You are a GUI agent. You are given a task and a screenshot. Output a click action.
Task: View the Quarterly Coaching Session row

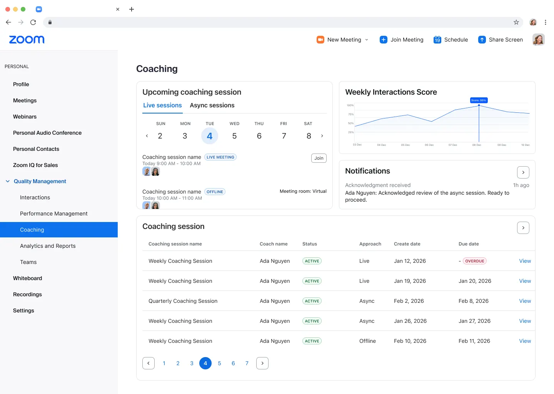pos(525,301)
